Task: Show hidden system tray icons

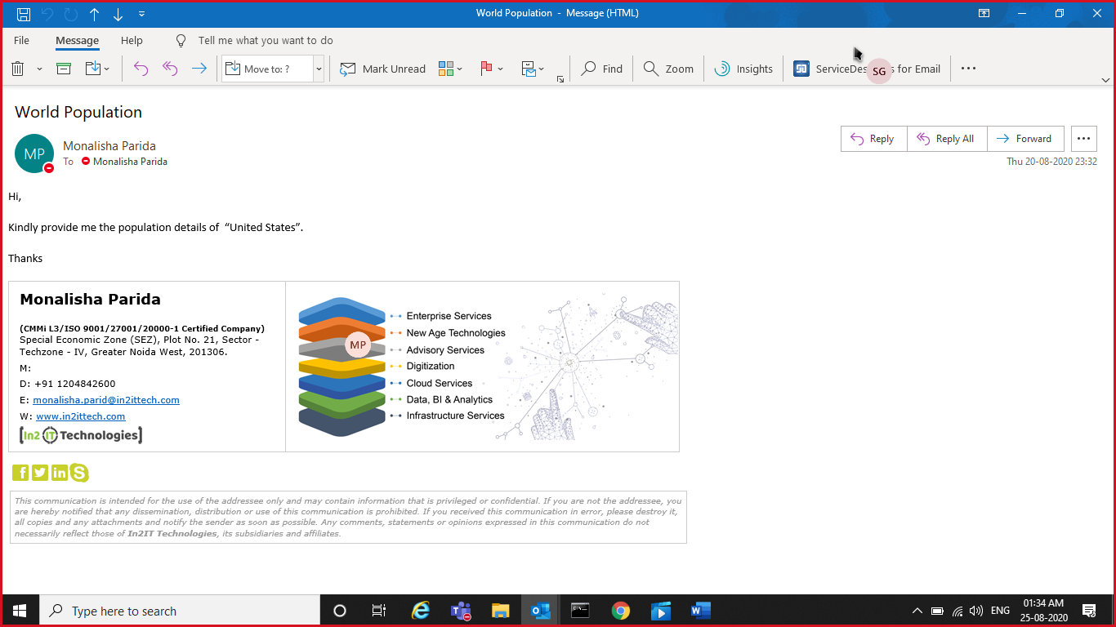Action: 917,611
